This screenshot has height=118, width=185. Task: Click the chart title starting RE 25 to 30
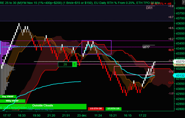(80, 3)
